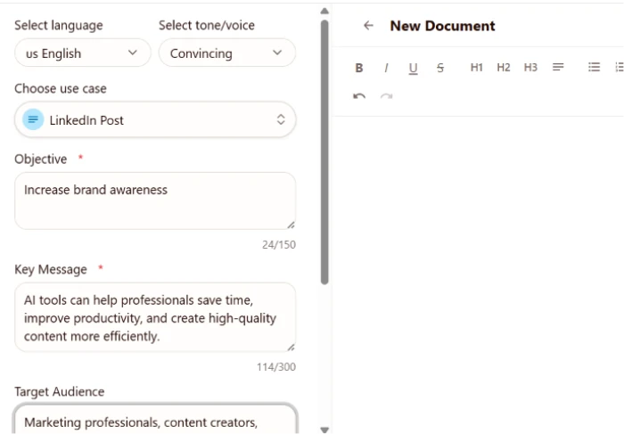The image size is (624, 434).
Task: Set Heading 1 style
Action: (x=476, y=67)
